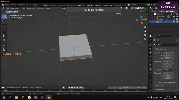Click the viewport zoom magnifier icon
The height and width of the screenshot is (100, 179).
145,27
